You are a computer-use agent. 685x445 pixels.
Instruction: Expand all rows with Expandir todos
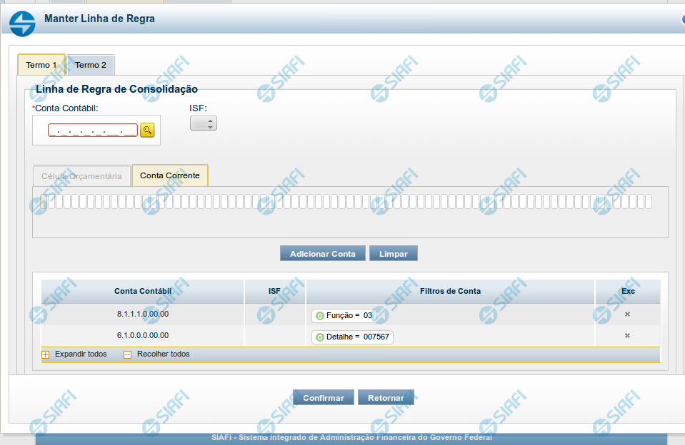click(80, 354)
